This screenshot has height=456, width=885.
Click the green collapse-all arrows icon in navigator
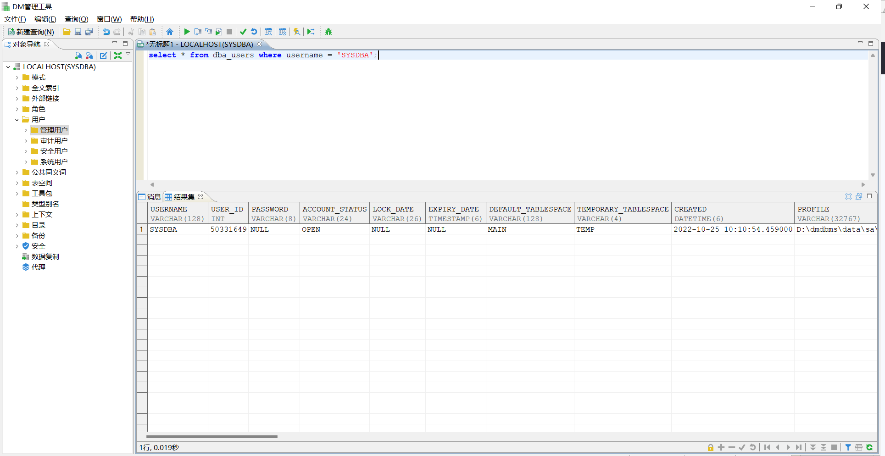[118, 56]
